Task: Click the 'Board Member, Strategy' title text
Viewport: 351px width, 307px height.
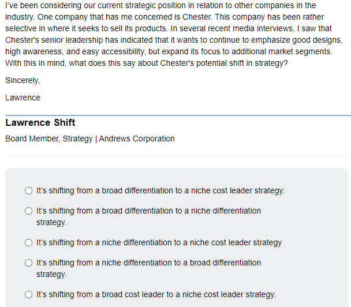Action: (49, 138)
